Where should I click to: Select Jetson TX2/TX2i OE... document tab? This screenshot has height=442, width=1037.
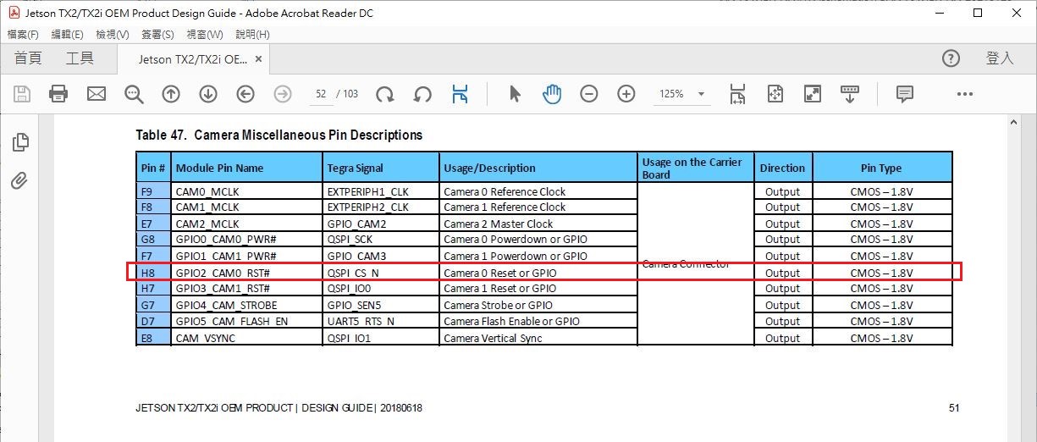tap(192, 59)
